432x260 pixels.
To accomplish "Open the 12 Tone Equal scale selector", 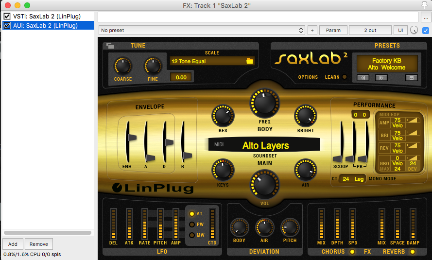I will [212, 61].
